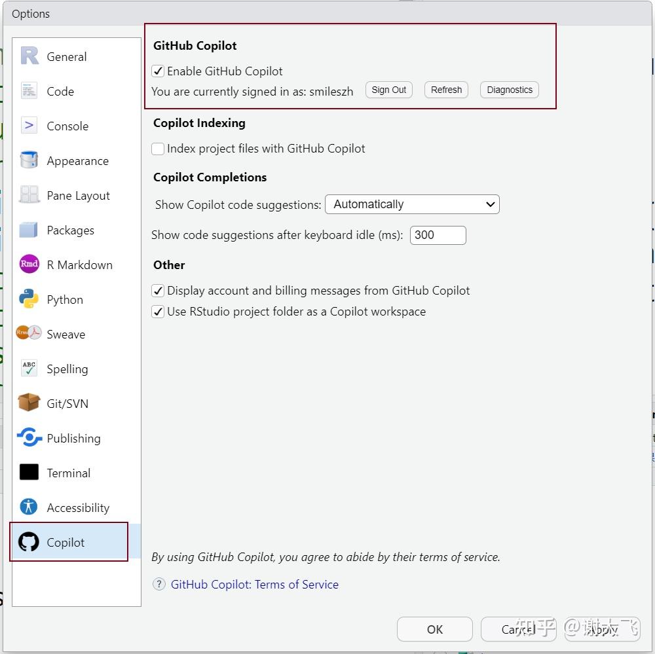This screenshot has height=654, width=655.
Task: Click the Python logo icon
Action: point(29,299)
